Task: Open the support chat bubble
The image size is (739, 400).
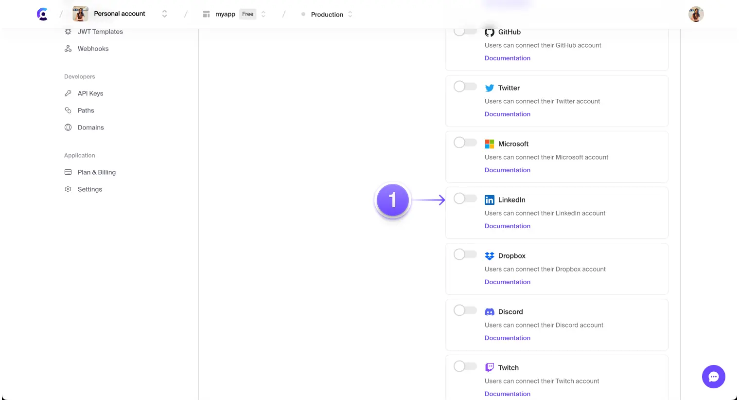Action: pyautogui.click(x=713, y=377)
